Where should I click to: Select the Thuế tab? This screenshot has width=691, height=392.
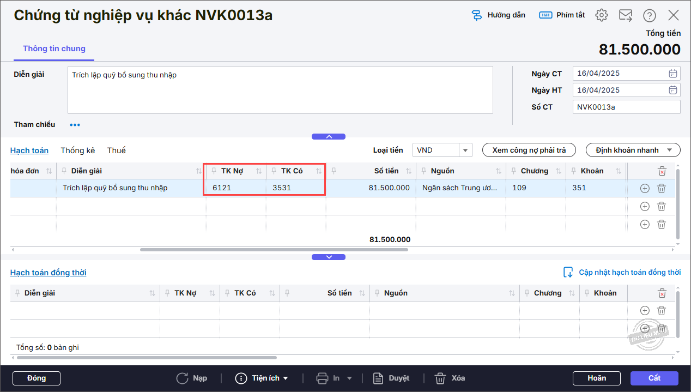click(x=117, y=150)
